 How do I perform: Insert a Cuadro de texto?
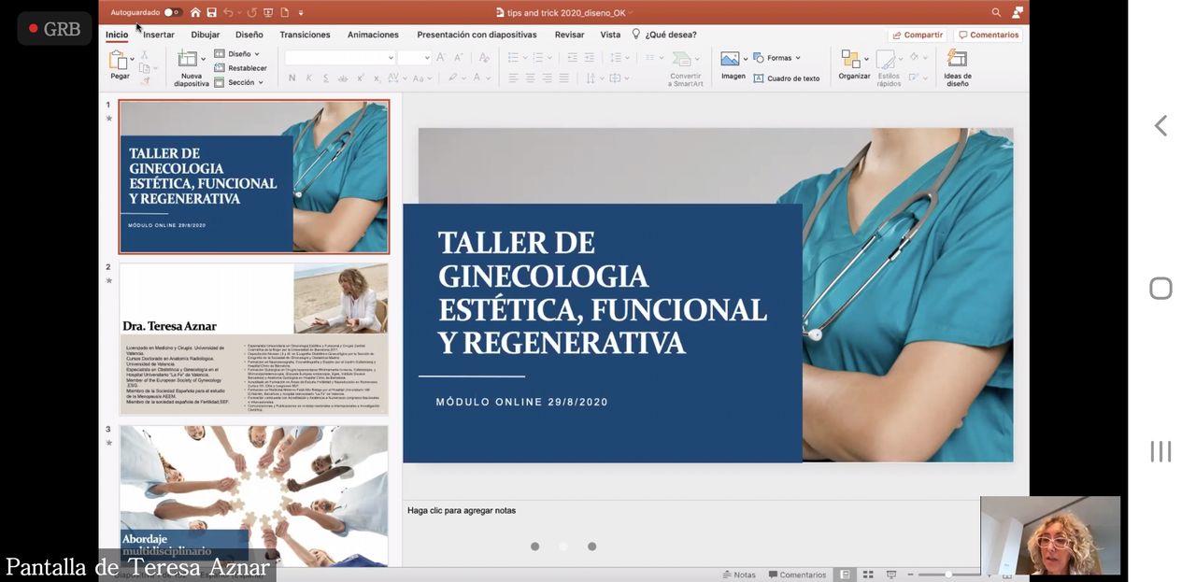coord(787,78)
